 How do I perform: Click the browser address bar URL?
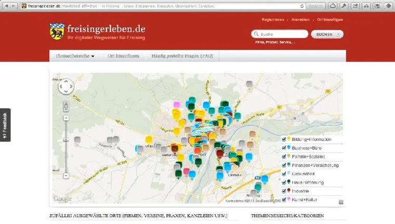(x=62, y=6)
